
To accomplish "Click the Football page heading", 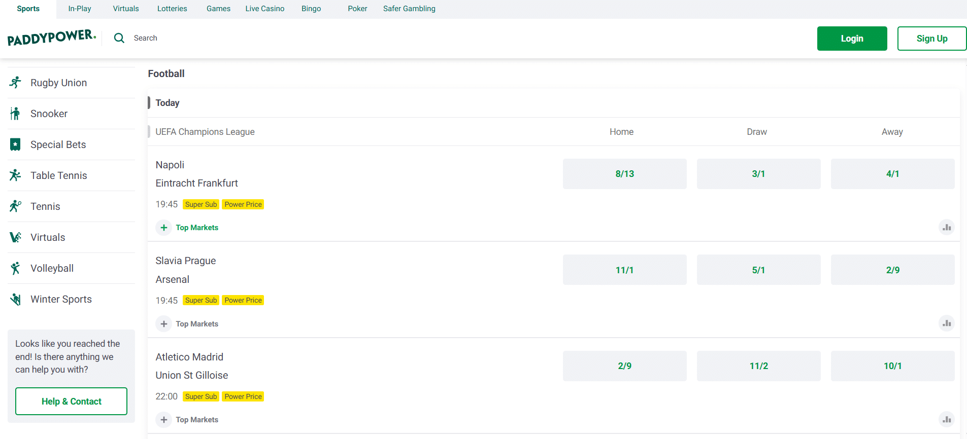I will tap(166, 74).
